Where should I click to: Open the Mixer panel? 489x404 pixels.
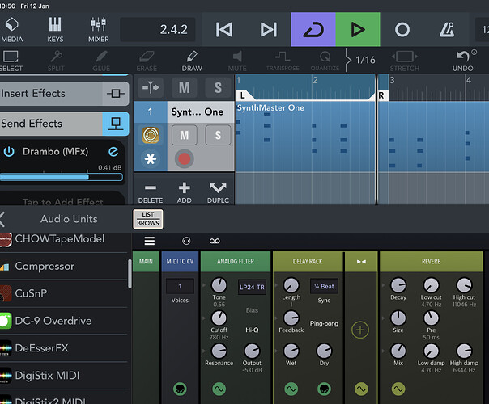(x=98, y=30)
